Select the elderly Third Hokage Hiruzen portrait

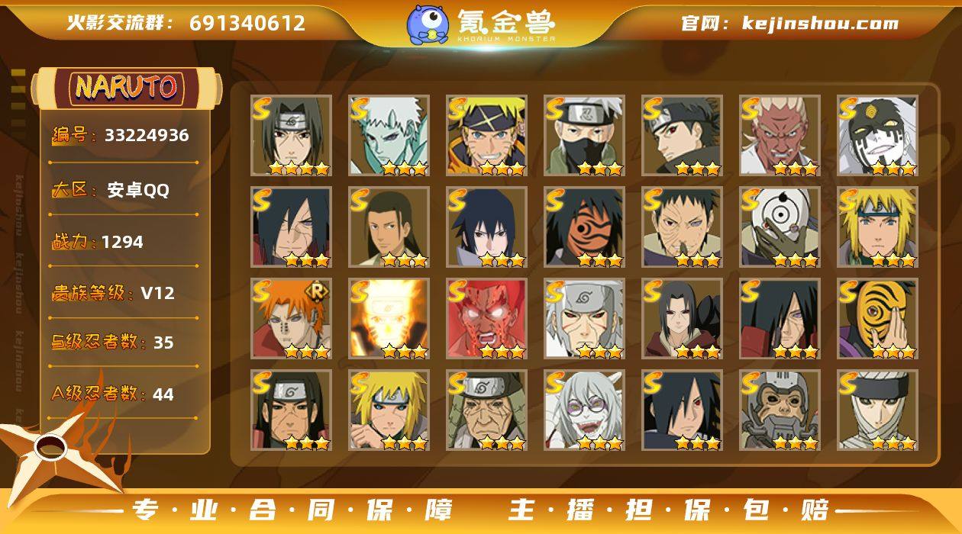pyautogui.click(x=486, y=410)
